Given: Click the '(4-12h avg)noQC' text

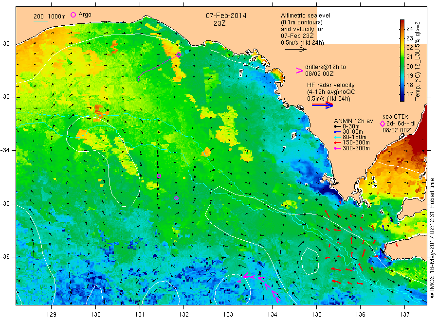Looking at the screenshot, I should (331, 92).
